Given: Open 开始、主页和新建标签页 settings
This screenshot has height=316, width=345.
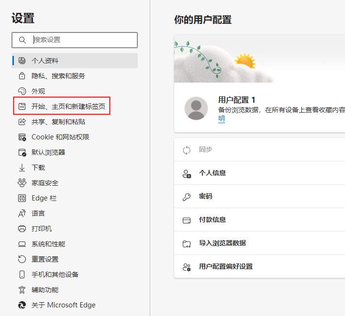Looking at the screenshot, I should (x=62, y=106).
